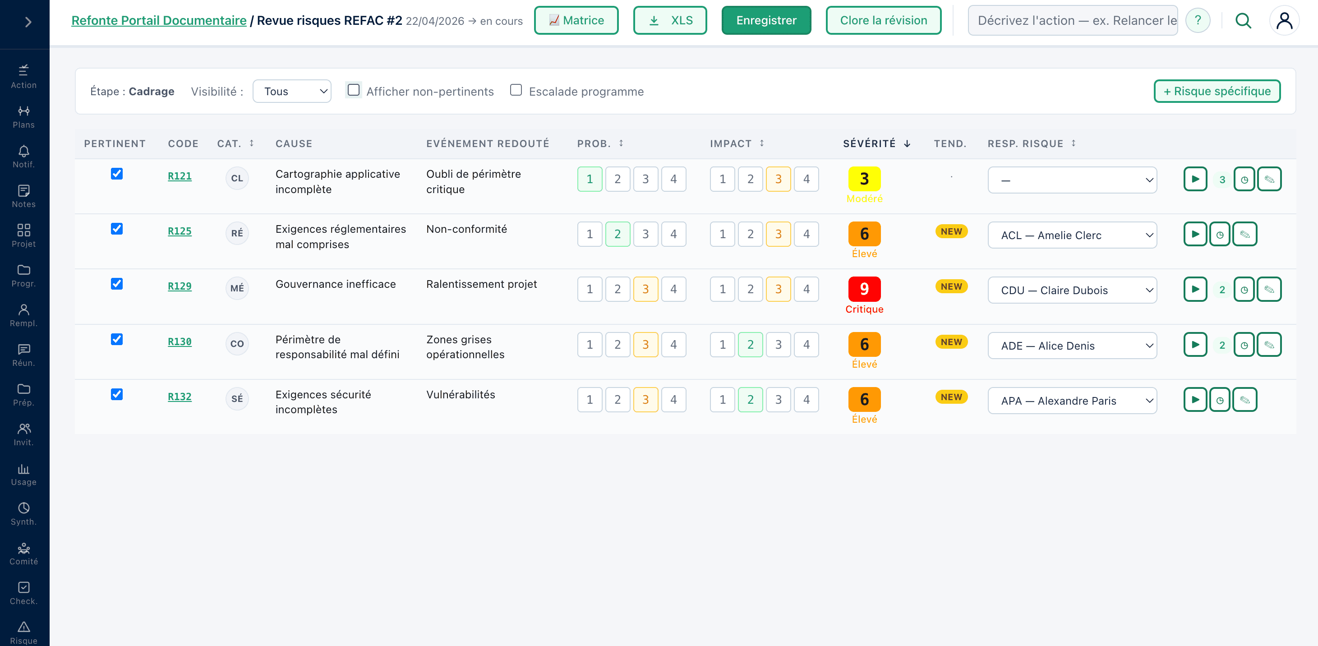The image size is (1318, 646).
Task: Click the orange severity 6 badge for R125
Action: [x=864, y=234]
